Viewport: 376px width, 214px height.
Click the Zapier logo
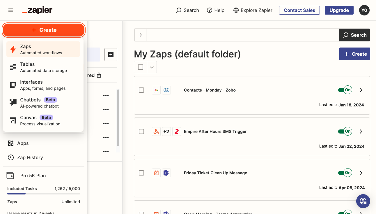37,10
